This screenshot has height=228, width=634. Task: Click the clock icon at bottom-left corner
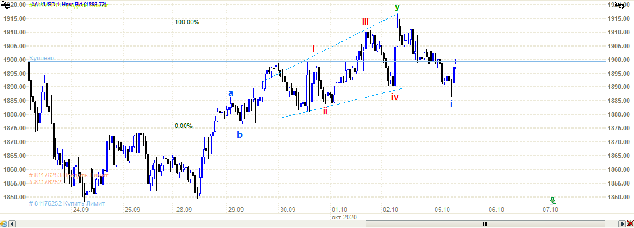tap(3, 223)
